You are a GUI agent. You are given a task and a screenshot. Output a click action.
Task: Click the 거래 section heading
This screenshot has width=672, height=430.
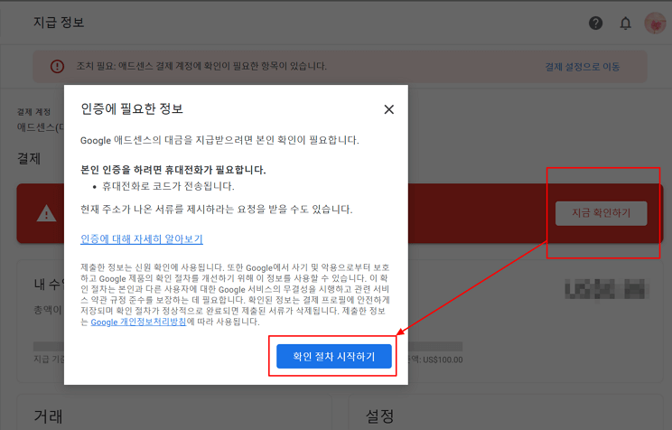48,416
